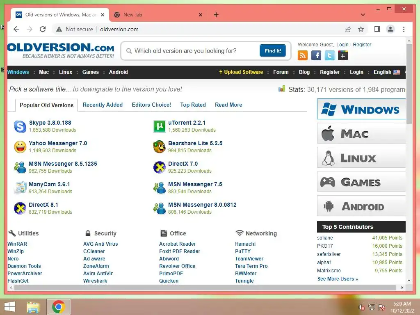Select the Popular Old Versions tab

coord(47,105)
